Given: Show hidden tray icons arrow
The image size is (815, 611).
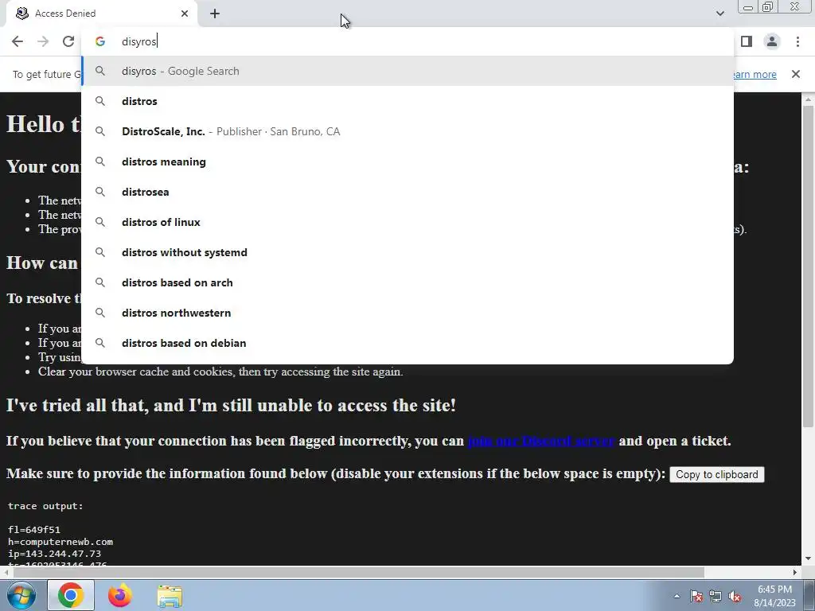Looking at the screenshot, I should [x=677, y=596].
